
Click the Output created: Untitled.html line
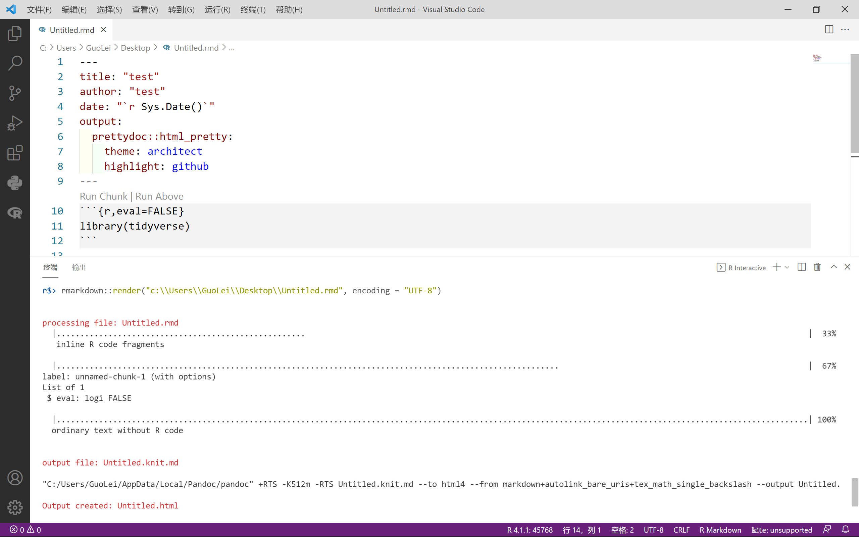click(110, 505)
